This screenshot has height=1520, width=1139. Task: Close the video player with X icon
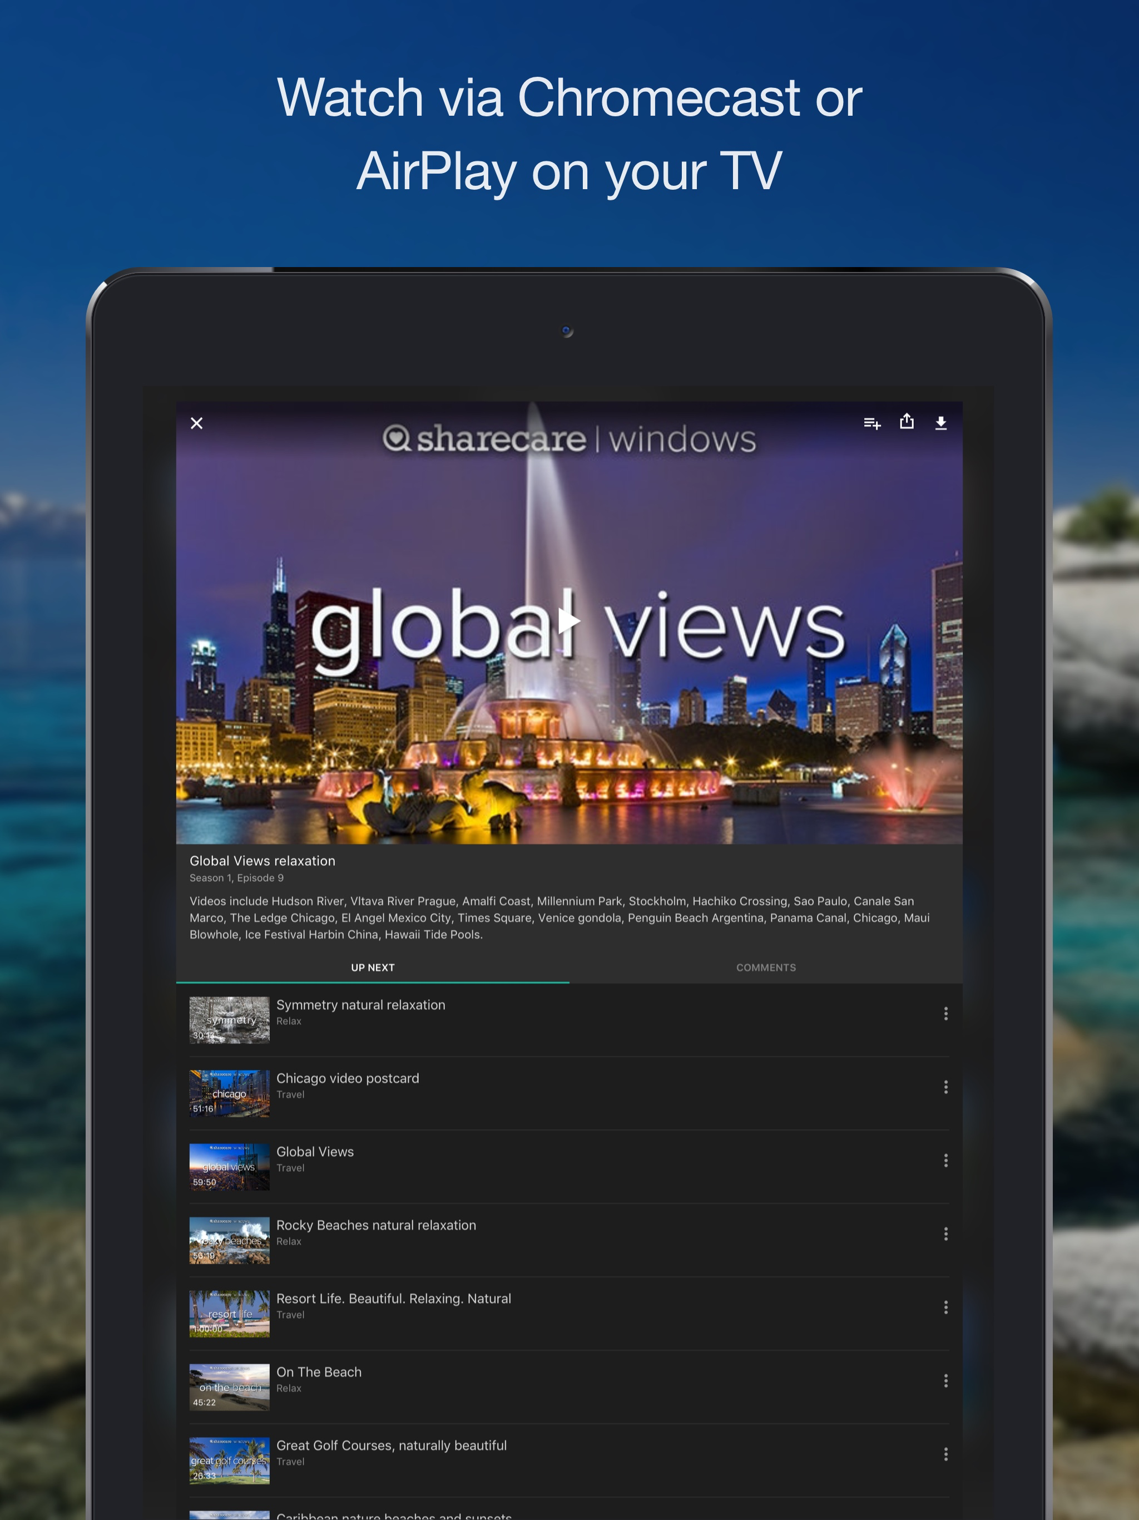pyautogui.click(x=196, y=423)
